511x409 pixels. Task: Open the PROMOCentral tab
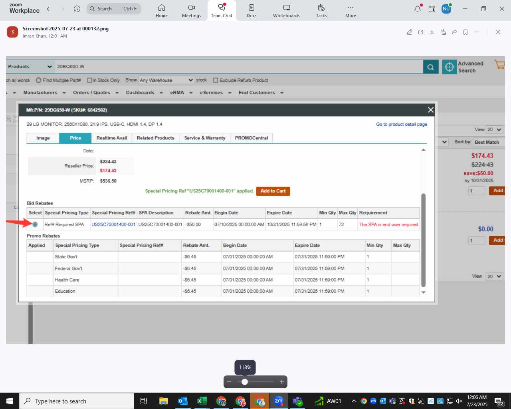(x=252, y=138)
